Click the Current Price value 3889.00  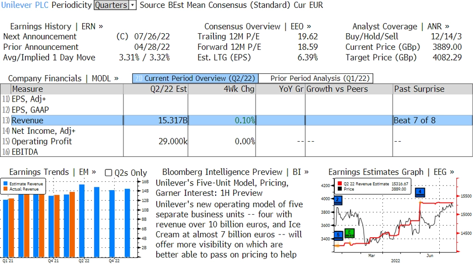447,47
